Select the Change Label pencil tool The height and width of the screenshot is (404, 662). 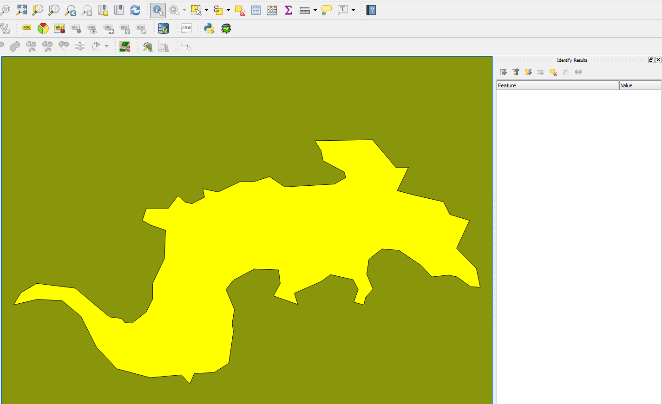point(141,28)
